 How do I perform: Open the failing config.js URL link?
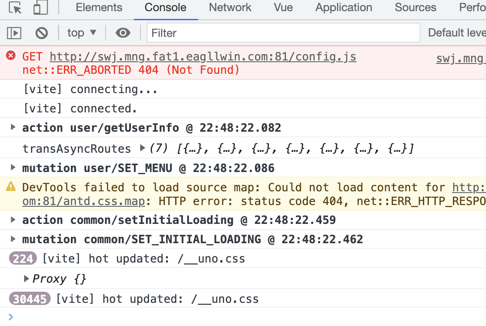203,56
